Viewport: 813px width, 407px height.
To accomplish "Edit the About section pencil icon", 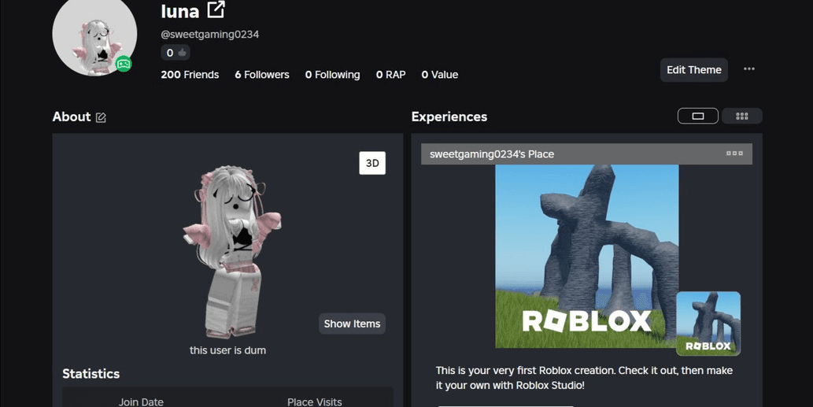I will pos(101,118).
